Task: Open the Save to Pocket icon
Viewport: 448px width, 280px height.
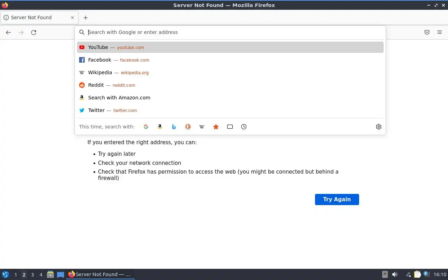Action: coord(427,32)
